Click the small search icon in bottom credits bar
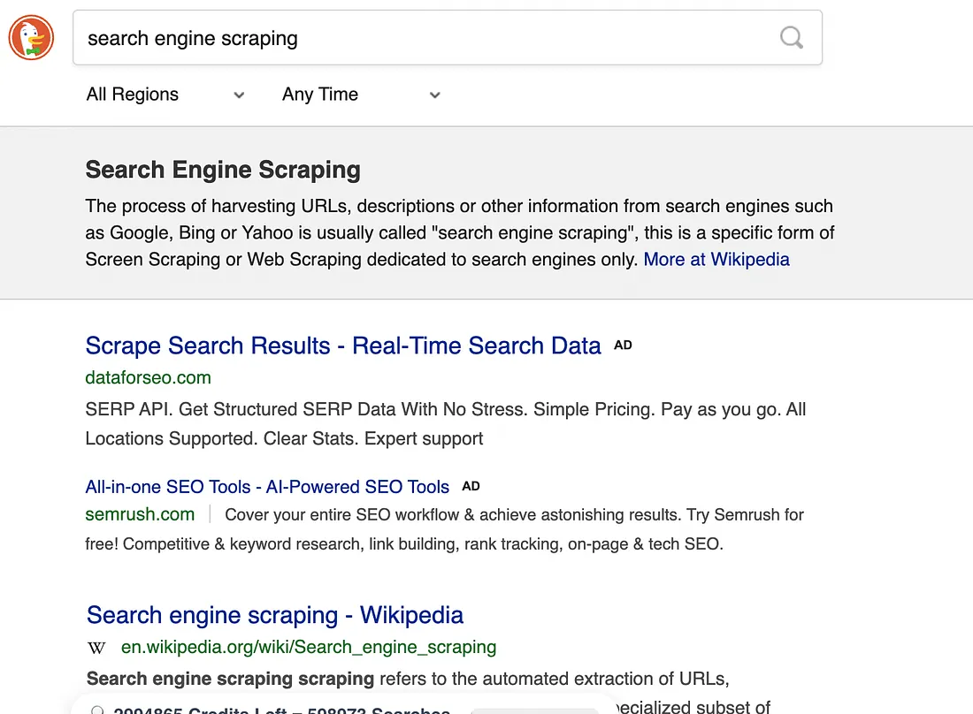 98,710
